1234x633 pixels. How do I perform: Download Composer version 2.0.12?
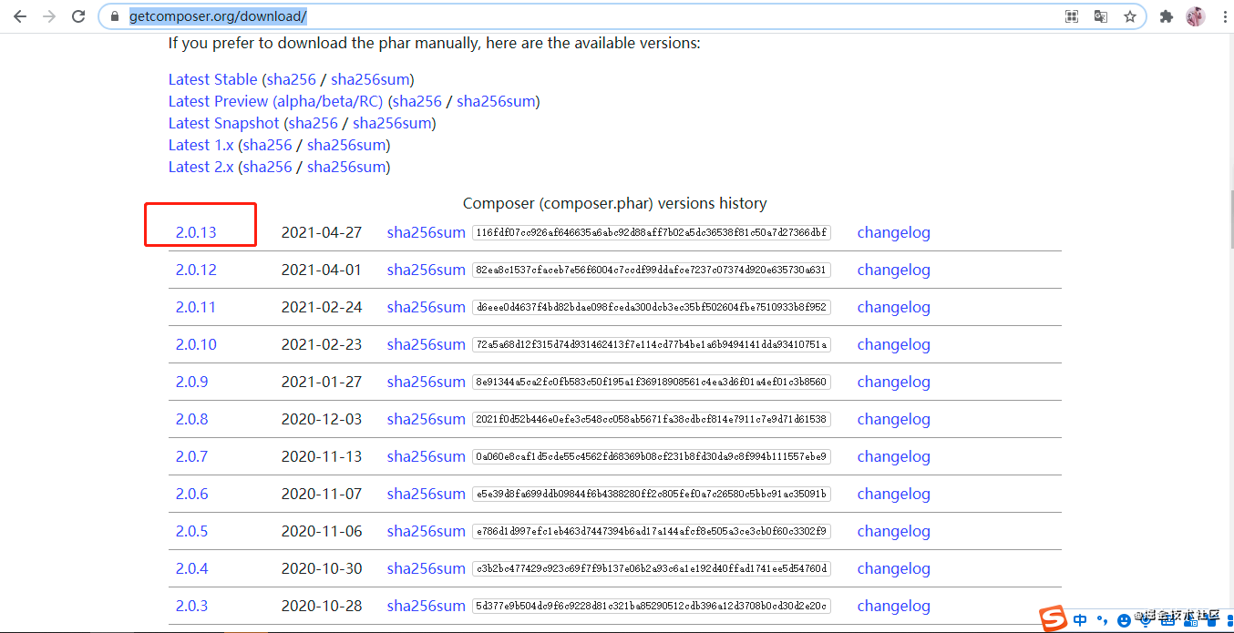click(x=196, y=270)
